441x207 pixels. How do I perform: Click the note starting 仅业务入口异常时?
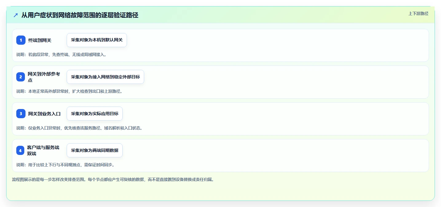point(80,128)
